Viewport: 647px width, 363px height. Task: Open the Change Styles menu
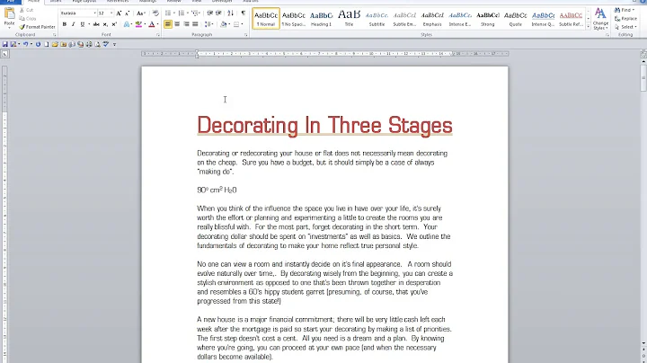(600, 19)
